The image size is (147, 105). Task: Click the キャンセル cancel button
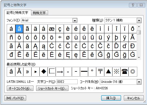(134, 98)
